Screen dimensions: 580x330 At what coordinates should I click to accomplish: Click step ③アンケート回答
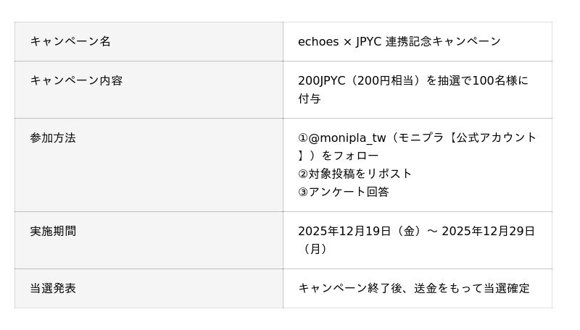[x=343, y=192]
